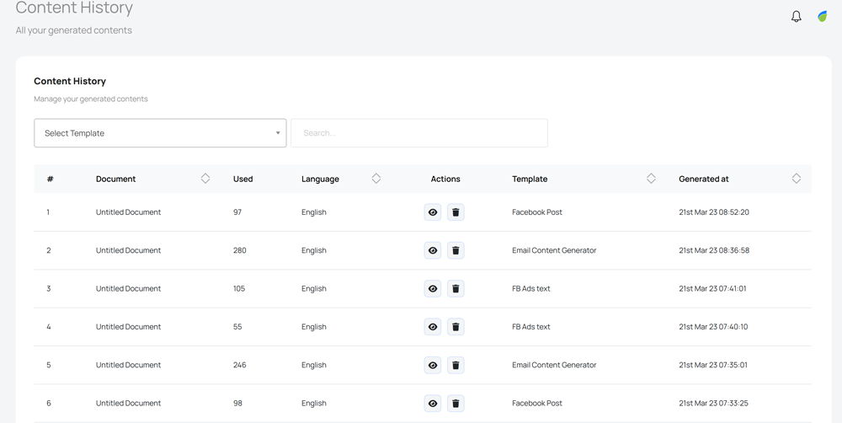Sort table by Language column arrows
The height and width of the screenshot is (423, 842).
click(x=376, y=179)
